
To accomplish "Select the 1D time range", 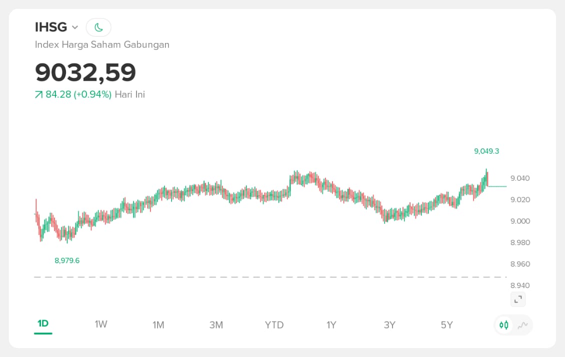I will (x=43, y=324).
